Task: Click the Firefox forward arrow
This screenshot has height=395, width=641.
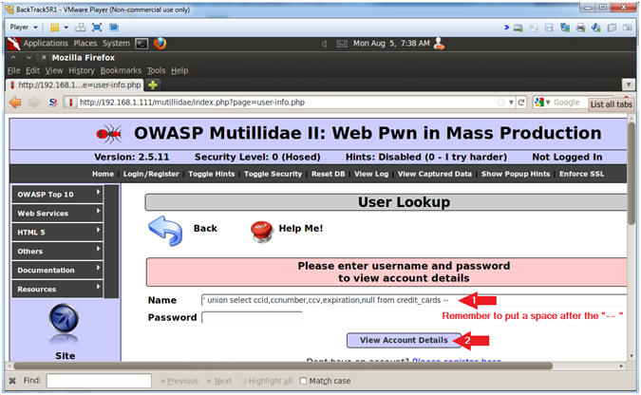Action: click(34, 103)
